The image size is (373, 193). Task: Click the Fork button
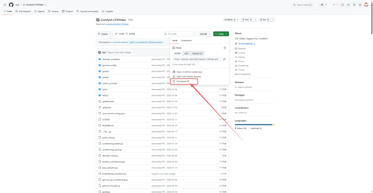[247, 20]
